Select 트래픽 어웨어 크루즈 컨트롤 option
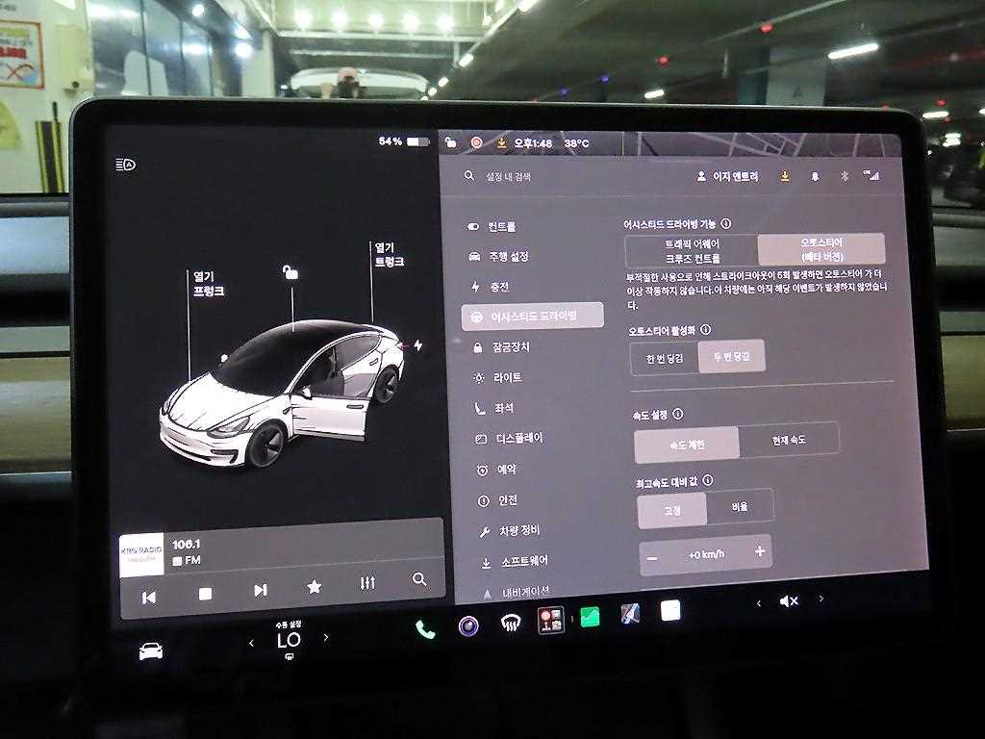The width and height of the screenshot is (985, 739). tap(693, 251)
